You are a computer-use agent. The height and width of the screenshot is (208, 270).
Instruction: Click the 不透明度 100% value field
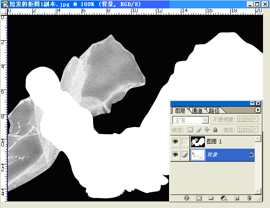[245, 119]
